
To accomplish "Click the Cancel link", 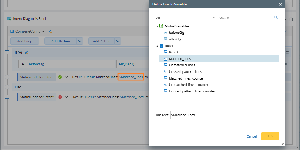I will click(251, 136).
